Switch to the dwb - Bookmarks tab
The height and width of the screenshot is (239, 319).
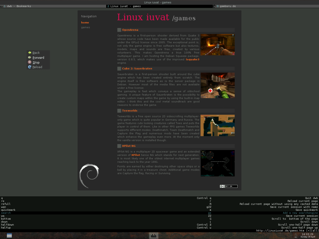point(19,6)
